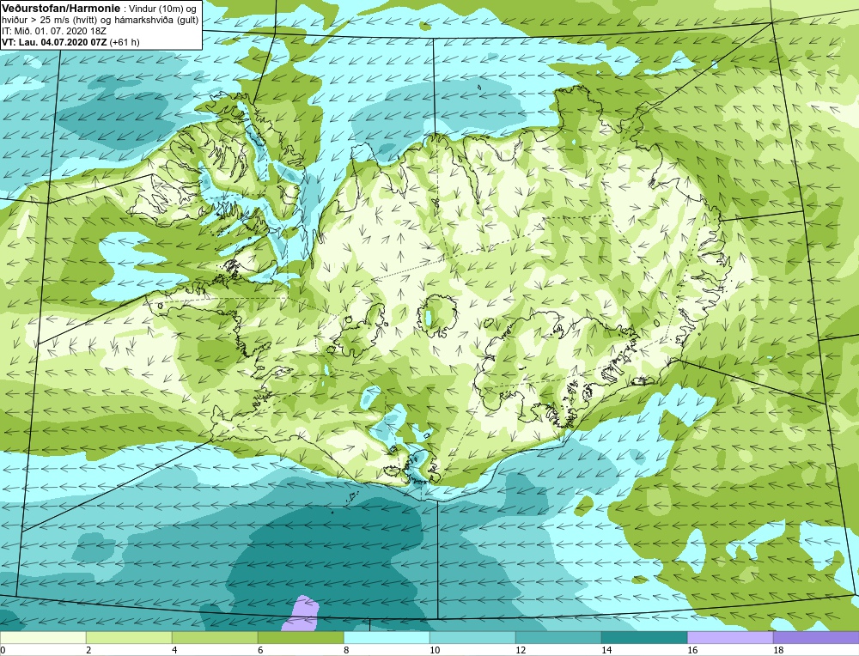Click the legend label '0'

coord(3,651)
